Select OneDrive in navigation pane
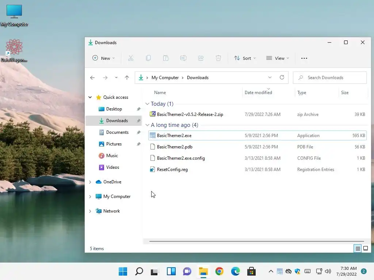The width and height of the screenshot is (374, 280). (112, 182)
